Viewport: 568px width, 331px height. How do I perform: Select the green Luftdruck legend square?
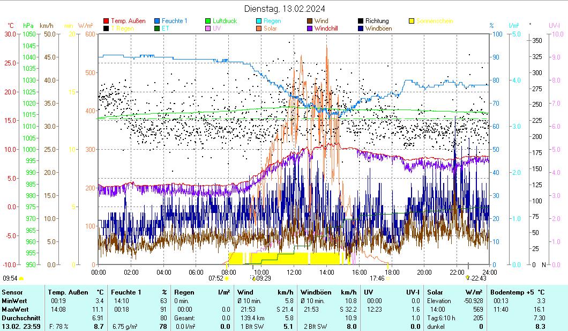[x=208, y=21]
